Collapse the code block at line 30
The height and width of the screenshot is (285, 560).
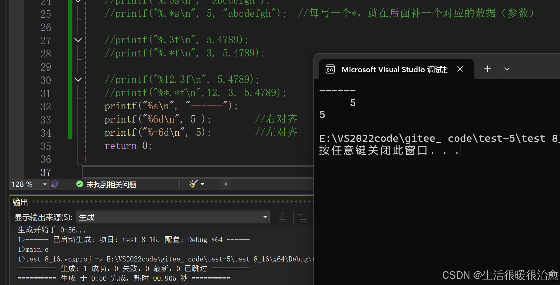(78, 80)
